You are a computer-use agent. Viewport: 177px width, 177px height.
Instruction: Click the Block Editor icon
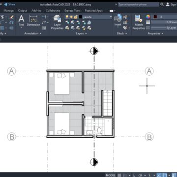pos(125,23)
